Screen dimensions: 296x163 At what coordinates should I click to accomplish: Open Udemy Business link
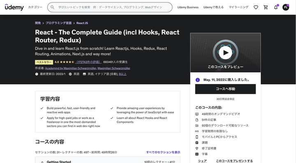click(188, 7)
